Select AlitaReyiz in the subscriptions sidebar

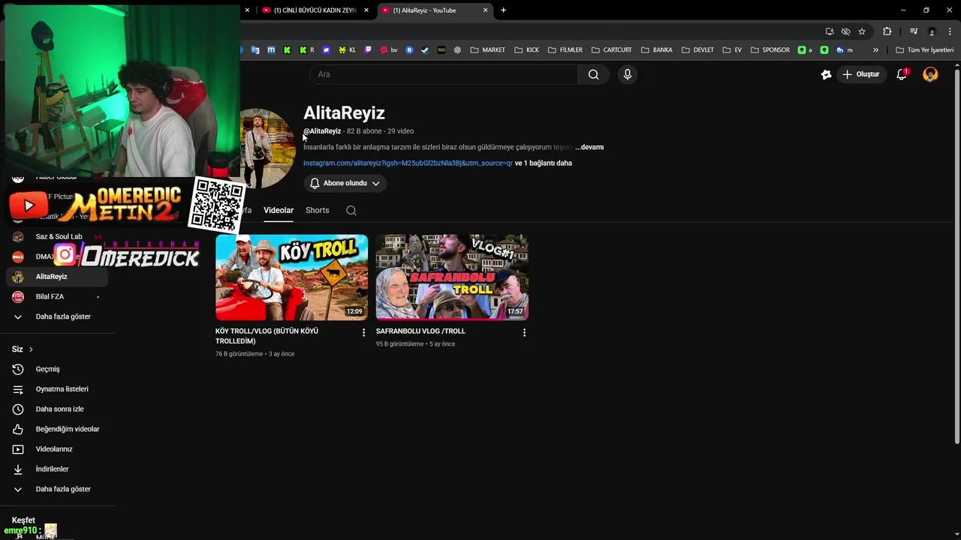(x=57, y=277)
